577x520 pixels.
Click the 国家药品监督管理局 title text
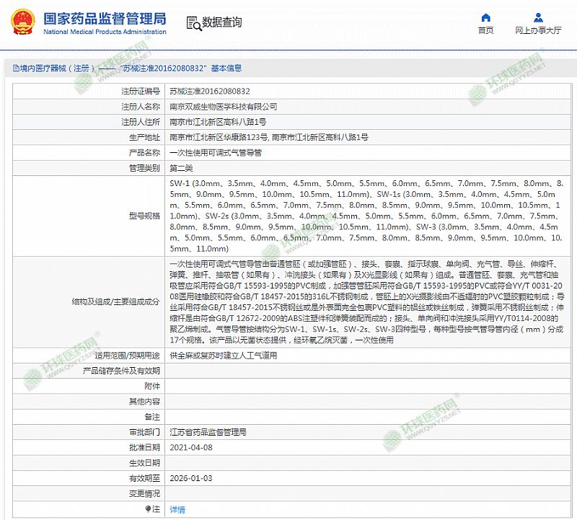(105, 18)
